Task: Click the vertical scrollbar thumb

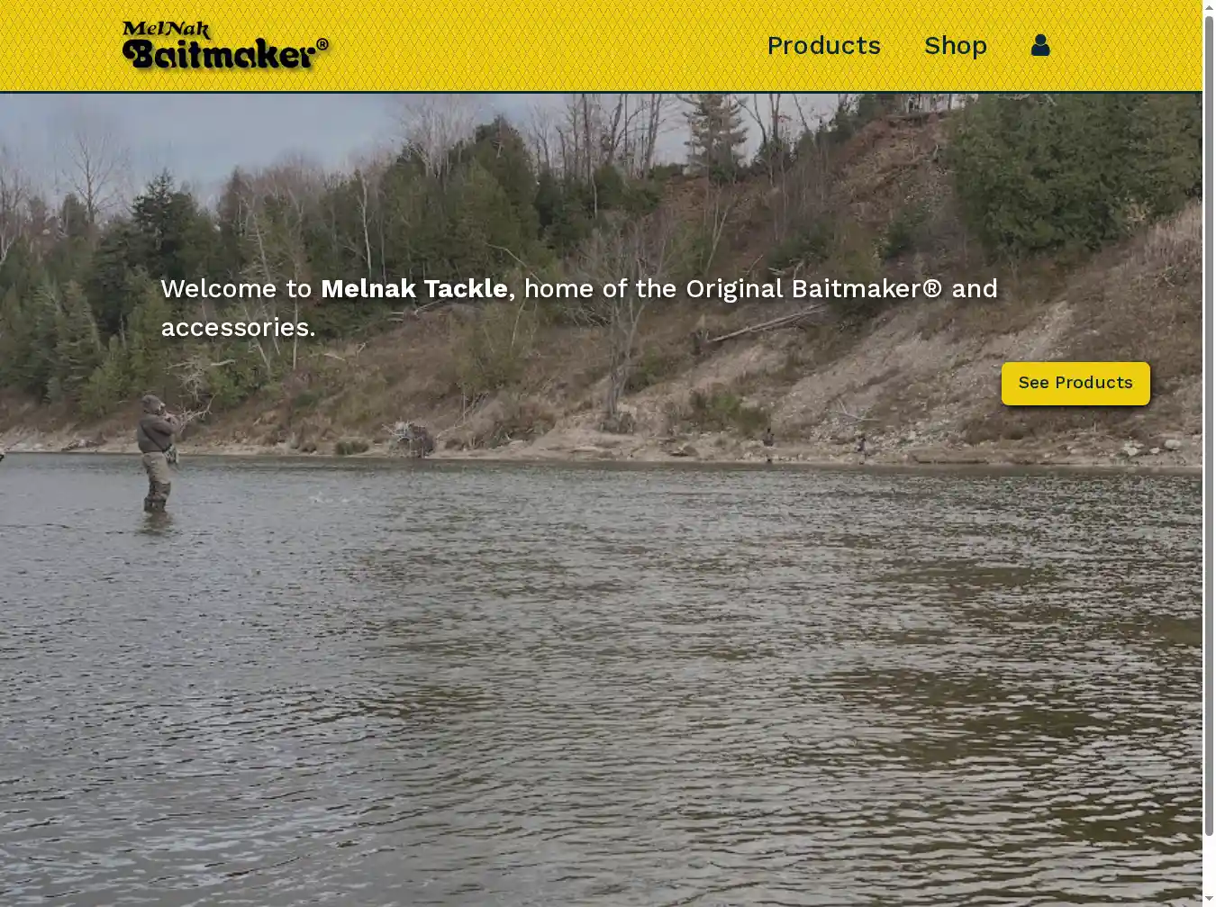Action: pos(1209,425)
